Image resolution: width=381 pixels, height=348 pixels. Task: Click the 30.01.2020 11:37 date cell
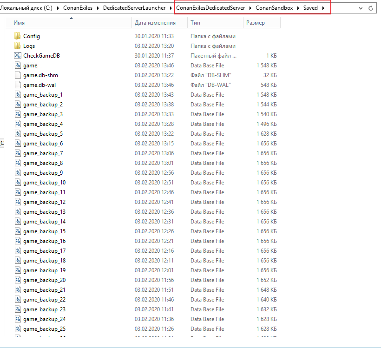(154, 56)
